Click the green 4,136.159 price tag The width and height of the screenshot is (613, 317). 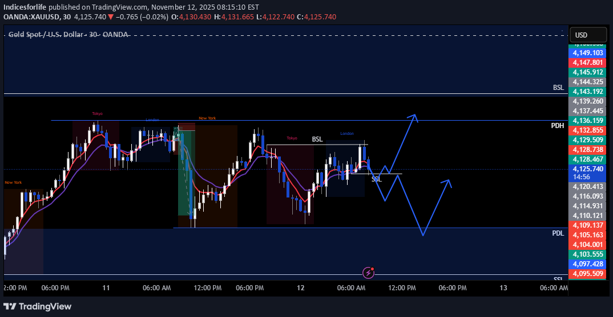(588, 121)
